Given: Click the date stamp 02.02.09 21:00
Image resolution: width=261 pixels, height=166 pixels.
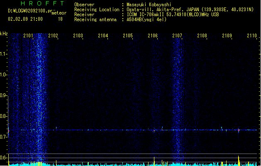Looking at the screenshot, I should click(x=25, y=19).
